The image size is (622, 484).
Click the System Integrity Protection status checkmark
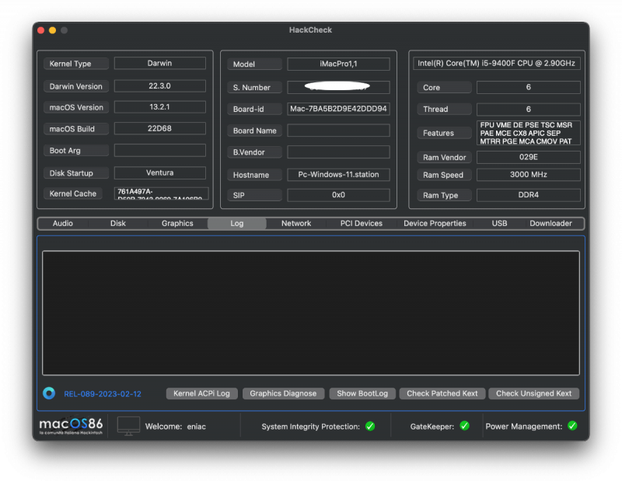[x=371, y=426]
